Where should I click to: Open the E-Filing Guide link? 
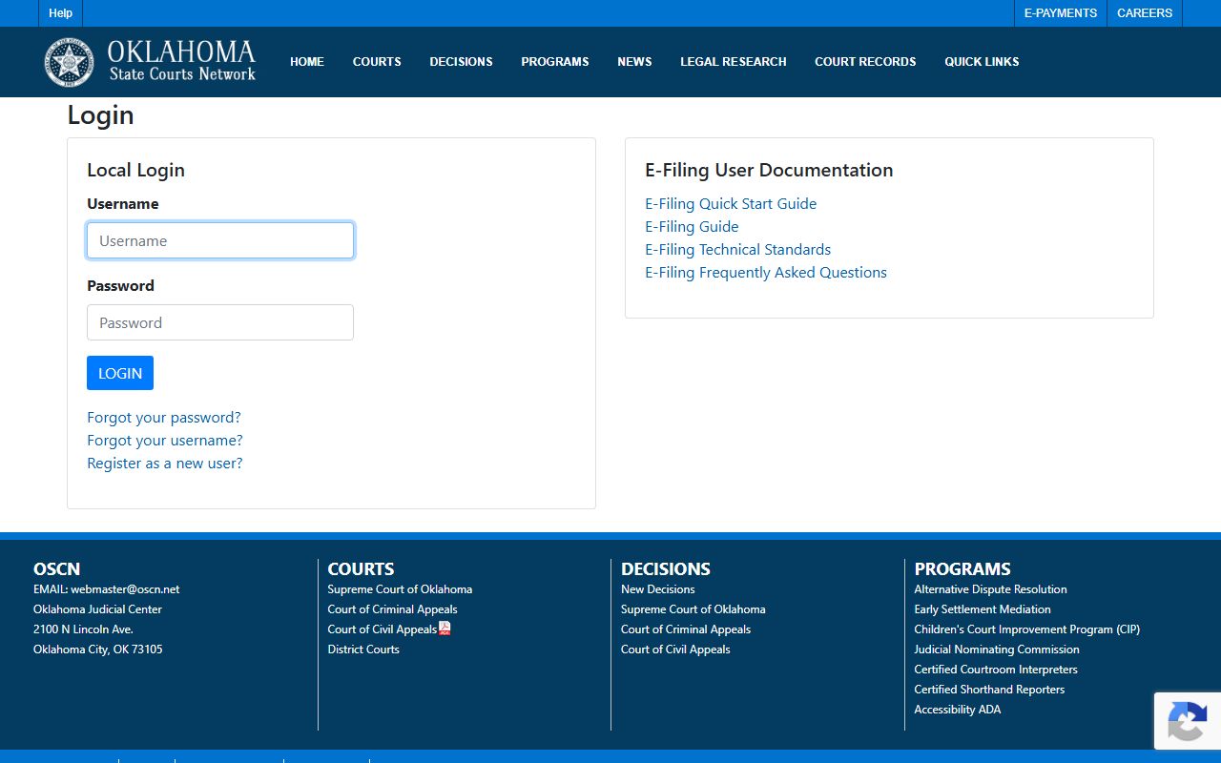(x=692, y=227)
